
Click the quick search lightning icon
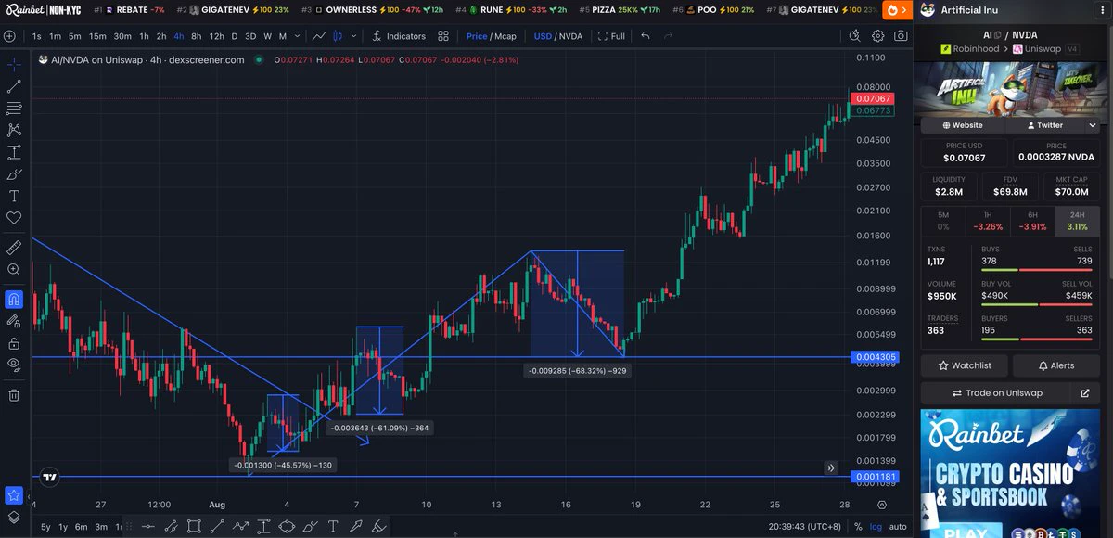[855, 36]
